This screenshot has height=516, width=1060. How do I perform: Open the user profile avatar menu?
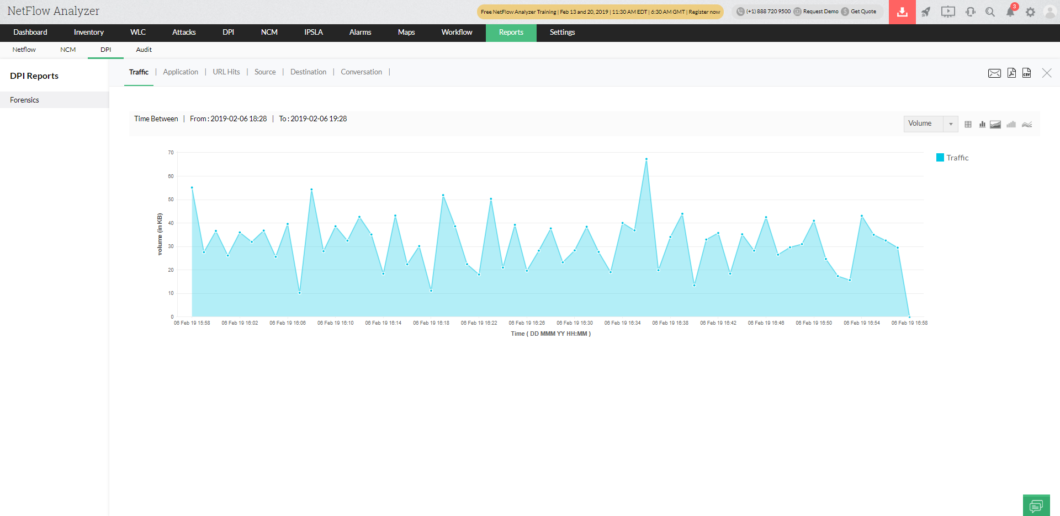(1050, 12)
